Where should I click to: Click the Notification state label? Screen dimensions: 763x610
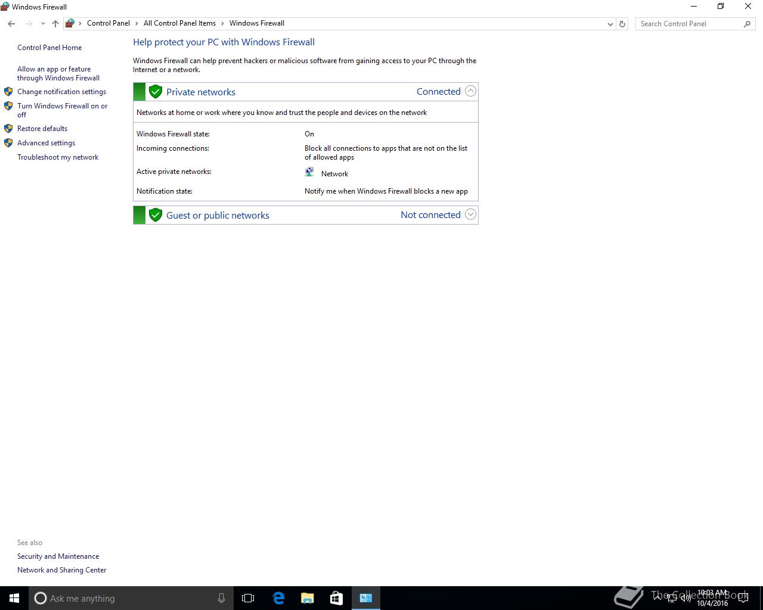(x=165, y=191)
